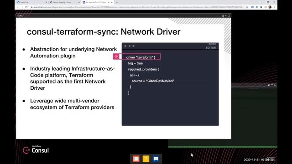
Task: Go forward in the browser
Action: click(x=22, y=7)
